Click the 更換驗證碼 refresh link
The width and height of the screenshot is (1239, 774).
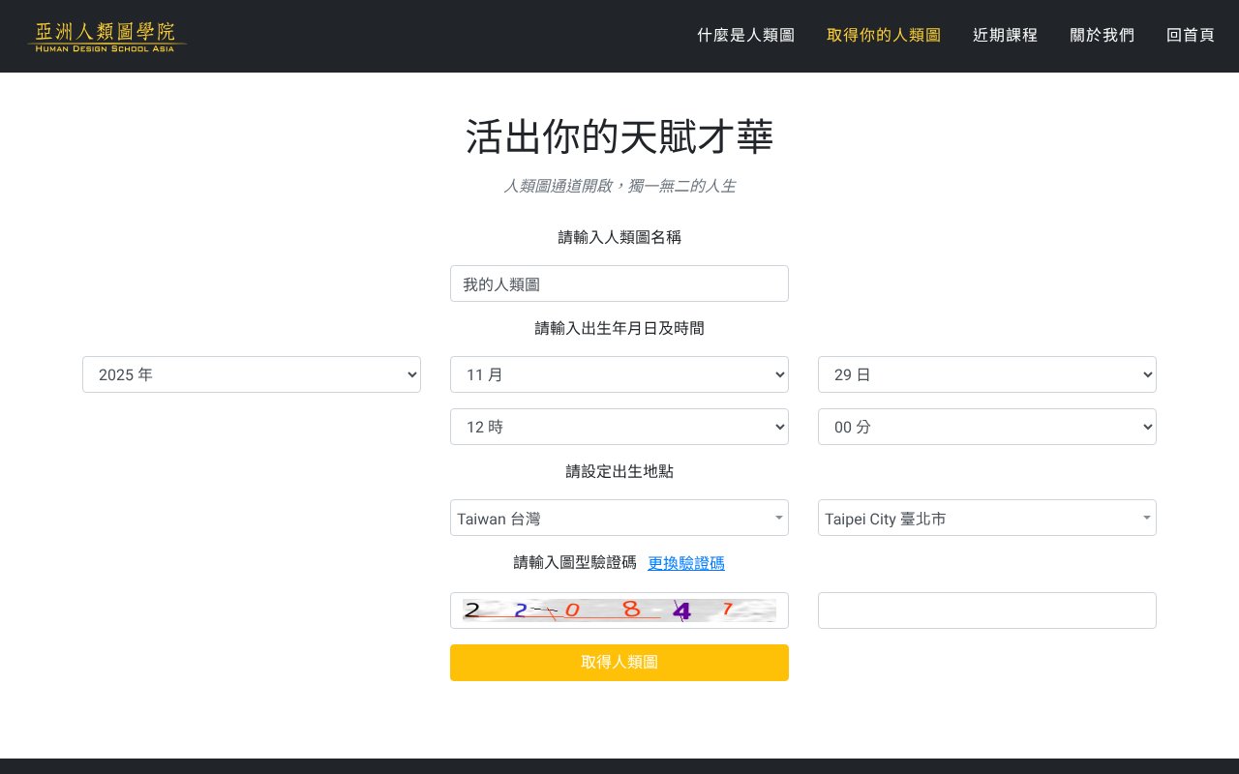686,563
